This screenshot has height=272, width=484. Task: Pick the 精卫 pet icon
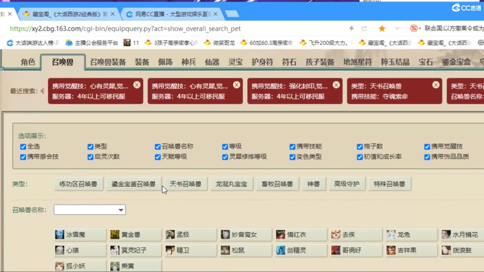click(170, 250)
